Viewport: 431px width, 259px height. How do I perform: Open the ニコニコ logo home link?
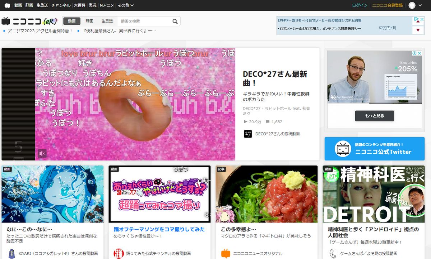click(29, 21)
